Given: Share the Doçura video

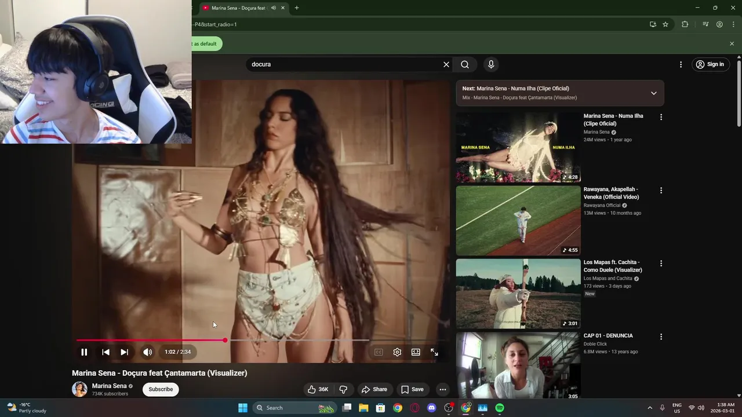Looking at the screenshot, I should coord(374,389).
